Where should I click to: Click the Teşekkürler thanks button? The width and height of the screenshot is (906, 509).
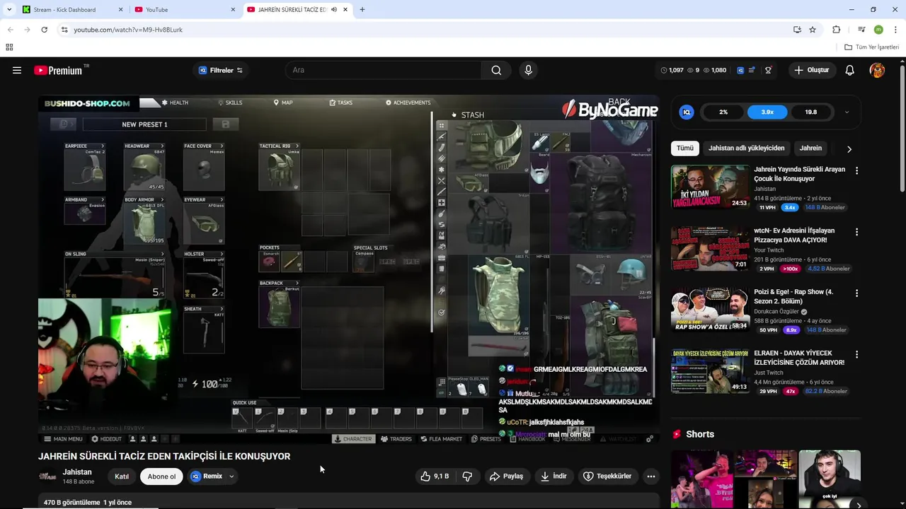point(607,476)
